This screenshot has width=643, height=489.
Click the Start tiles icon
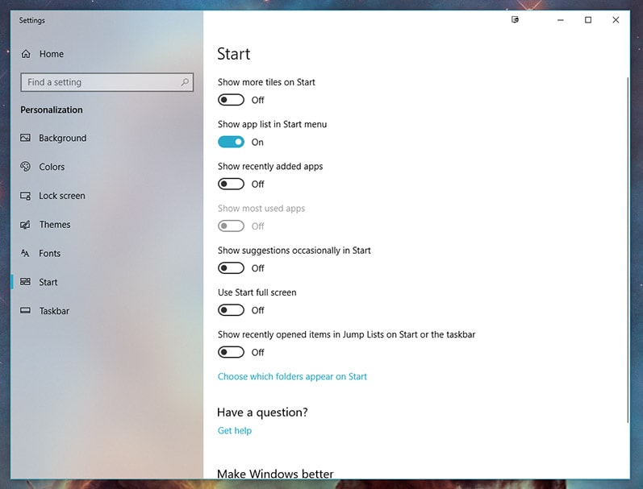pos(26,282)
